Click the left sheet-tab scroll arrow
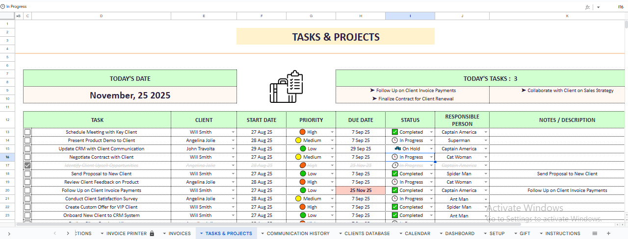Screen dimensions: 628x239 [x=55, y=234]
